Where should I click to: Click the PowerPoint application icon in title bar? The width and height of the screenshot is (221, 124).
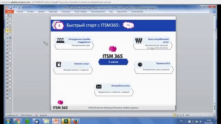[7, 8]
